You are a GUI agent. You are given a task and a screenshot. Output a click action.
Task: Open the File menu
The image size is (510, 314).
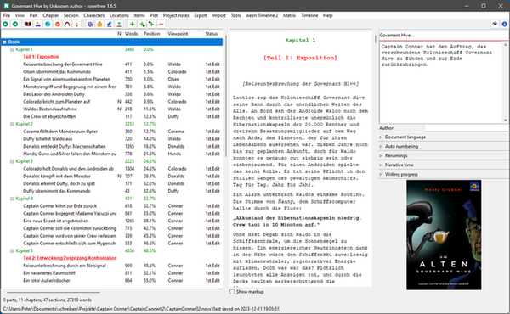(x=7, y=15)
